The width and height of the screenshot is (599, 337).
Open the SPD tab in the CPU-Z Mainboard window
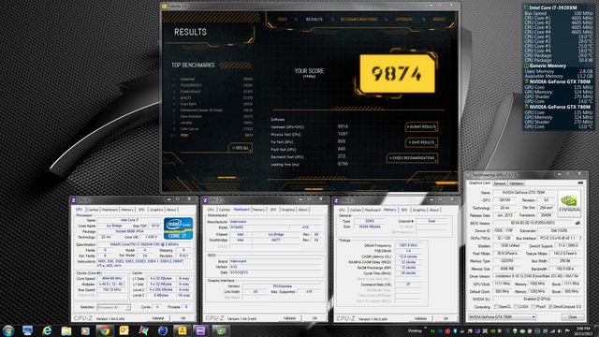tap(273, 210)
